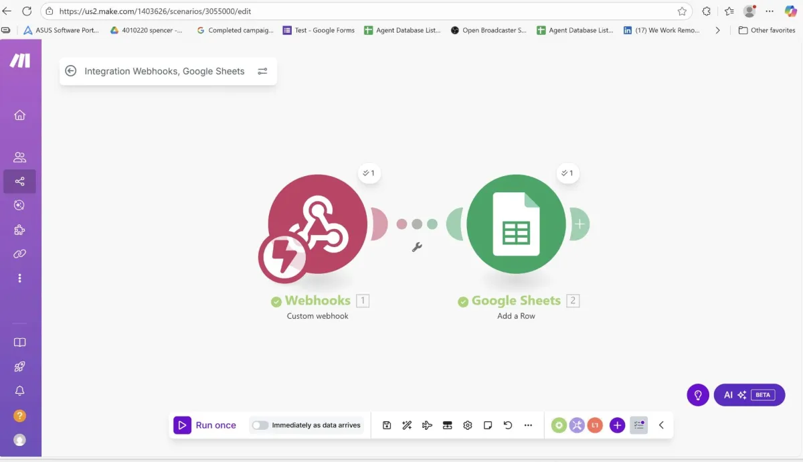Open the Test - Google Forms bookmark

319,30
